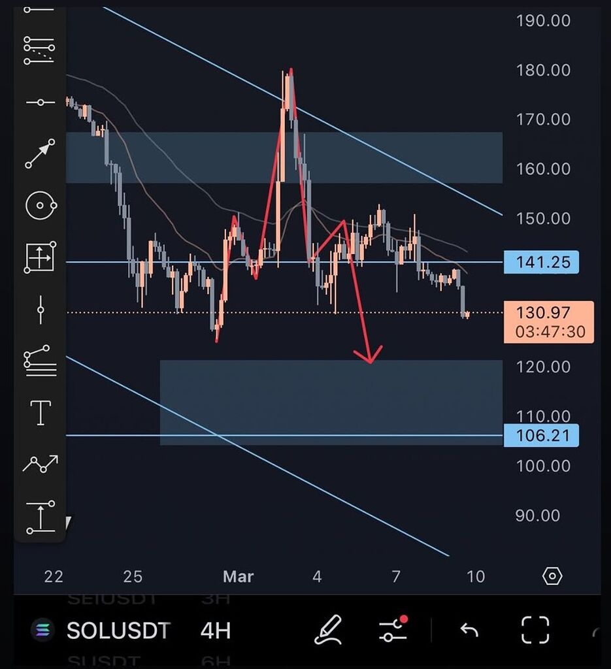
Task: Select the zigzag path drawing tool
Action: 40,464
